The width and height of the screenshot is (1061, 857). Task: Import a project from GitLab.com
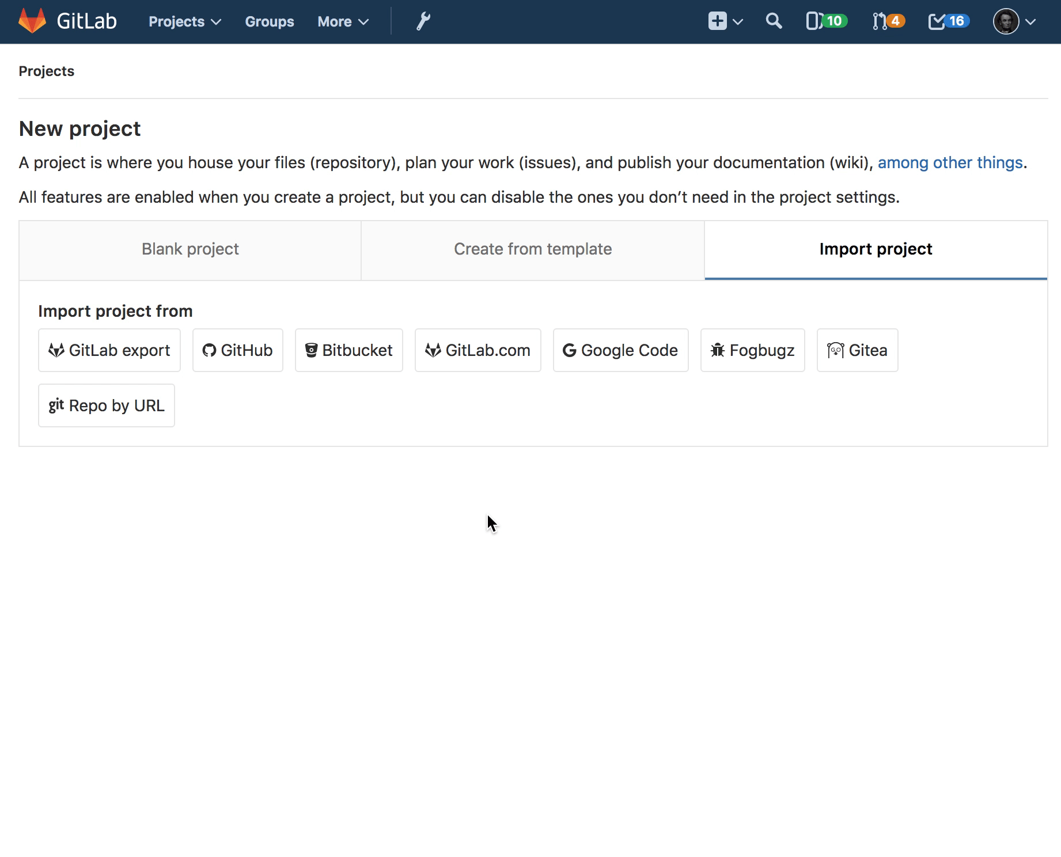(478, 350)
